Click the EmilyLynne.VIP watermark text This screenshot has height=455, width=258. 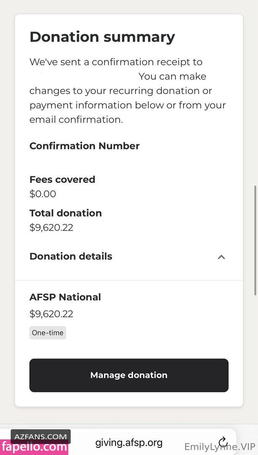coord(220,447)
